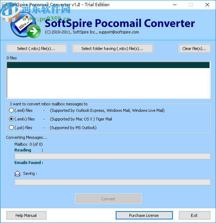Click the Select (.mbx) file(s)... button
The width and height of the screenshot is (216, 223).
(x=36, y=49)
